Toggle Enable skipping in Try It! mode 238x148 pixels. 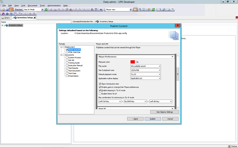click(x=100, y=90)
